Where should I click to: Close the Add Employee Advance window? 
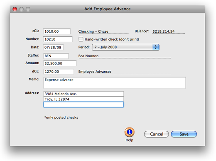[x=15, y=9]
